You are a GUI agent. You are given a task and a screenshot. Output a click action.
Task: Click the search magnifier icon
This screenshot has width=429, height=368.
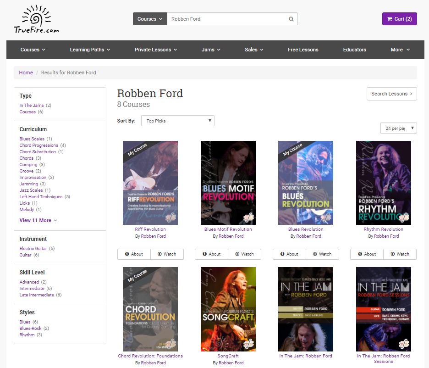[291, 19]
